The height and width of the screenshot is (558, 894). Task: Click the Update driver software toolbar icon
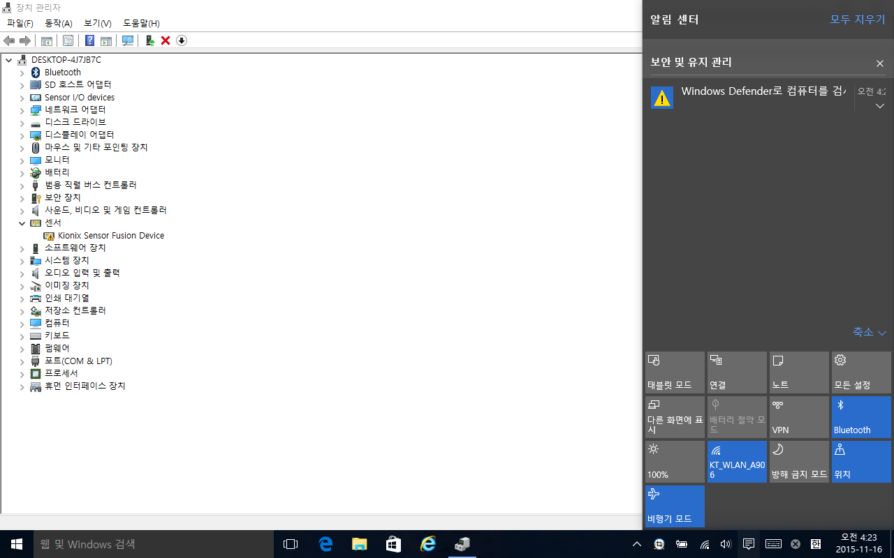click(x=149, y=40)
